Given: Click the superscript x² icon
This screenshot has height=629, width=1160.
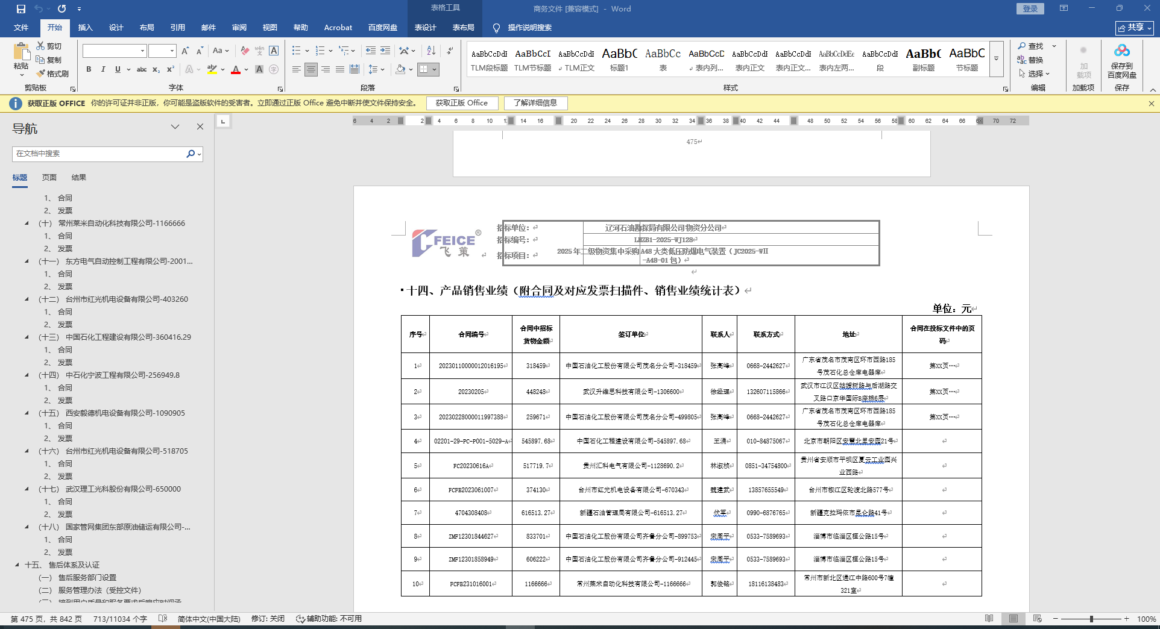Looking at the screenshot, I should tap(171, 69).
